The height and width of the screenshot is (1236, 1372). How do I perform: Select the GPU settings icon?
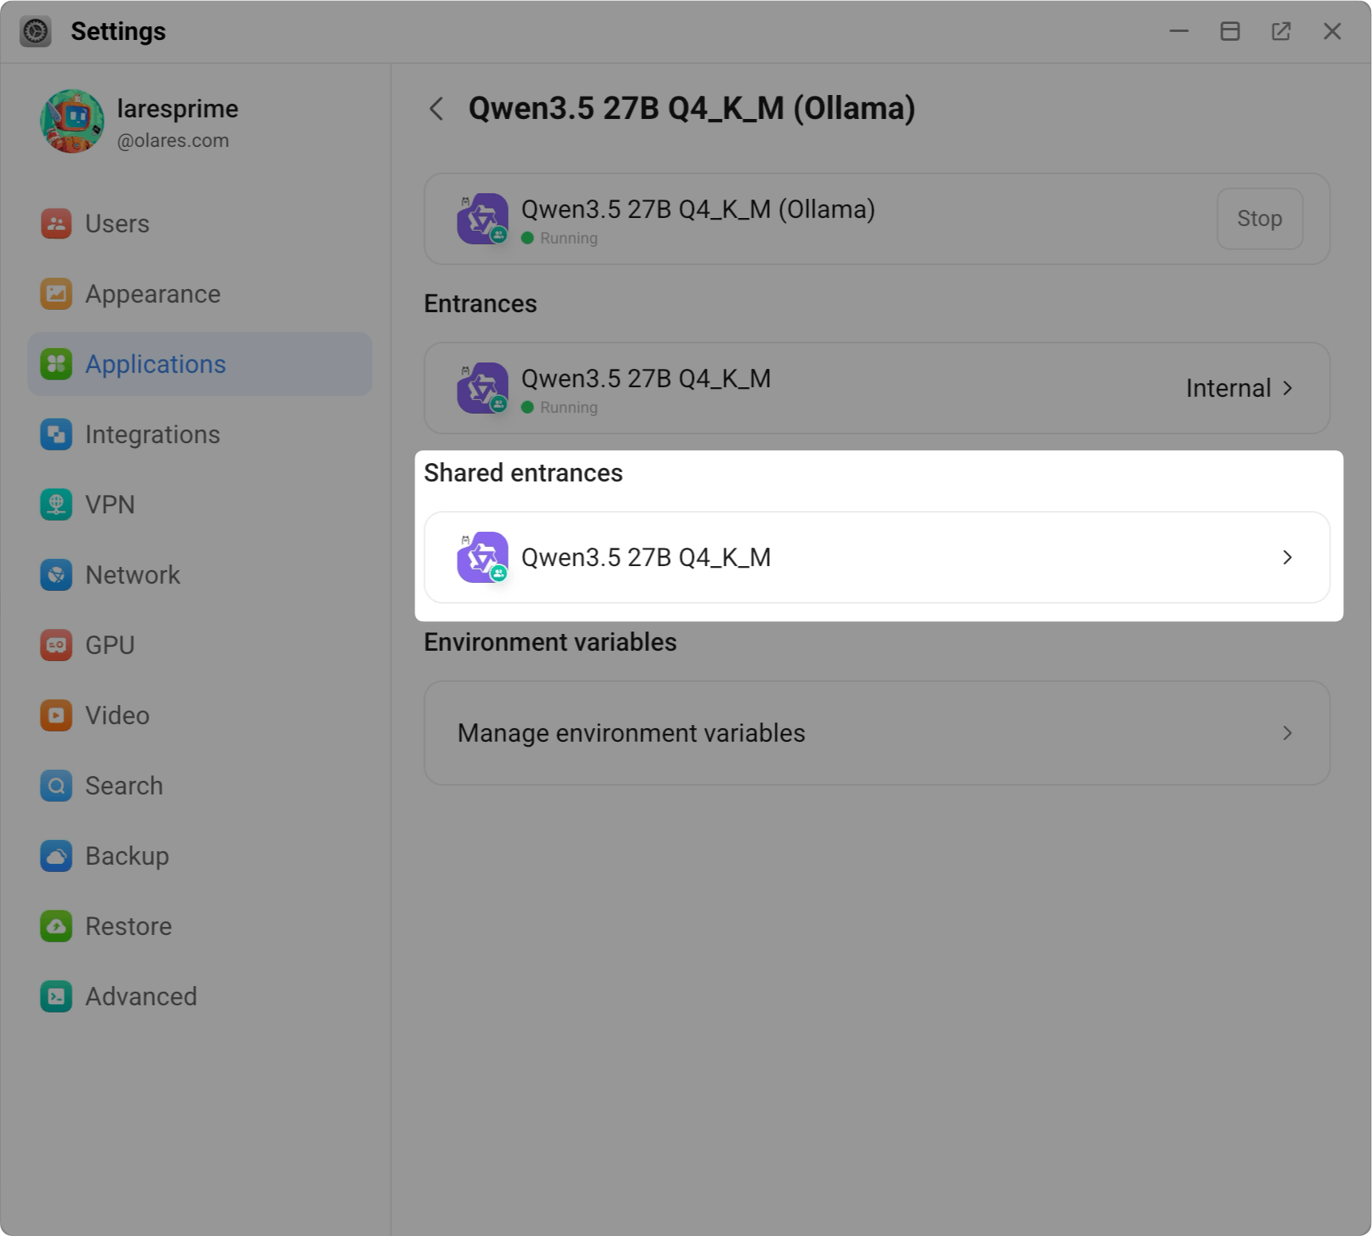(x=56, y=645)
